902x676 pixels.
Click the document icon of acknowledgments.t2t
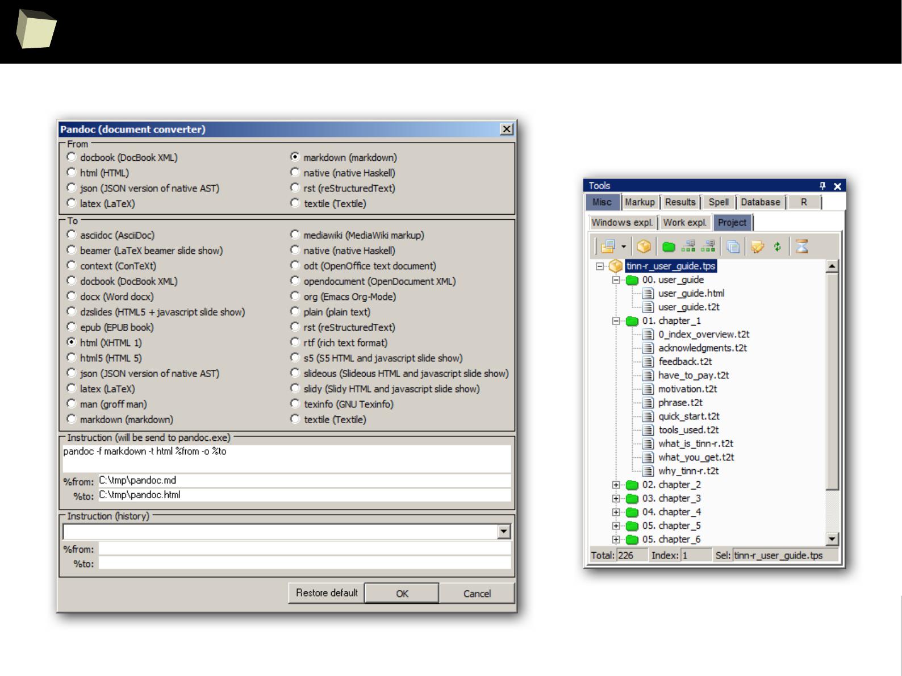pyautogui.click(x=648, y=348)
